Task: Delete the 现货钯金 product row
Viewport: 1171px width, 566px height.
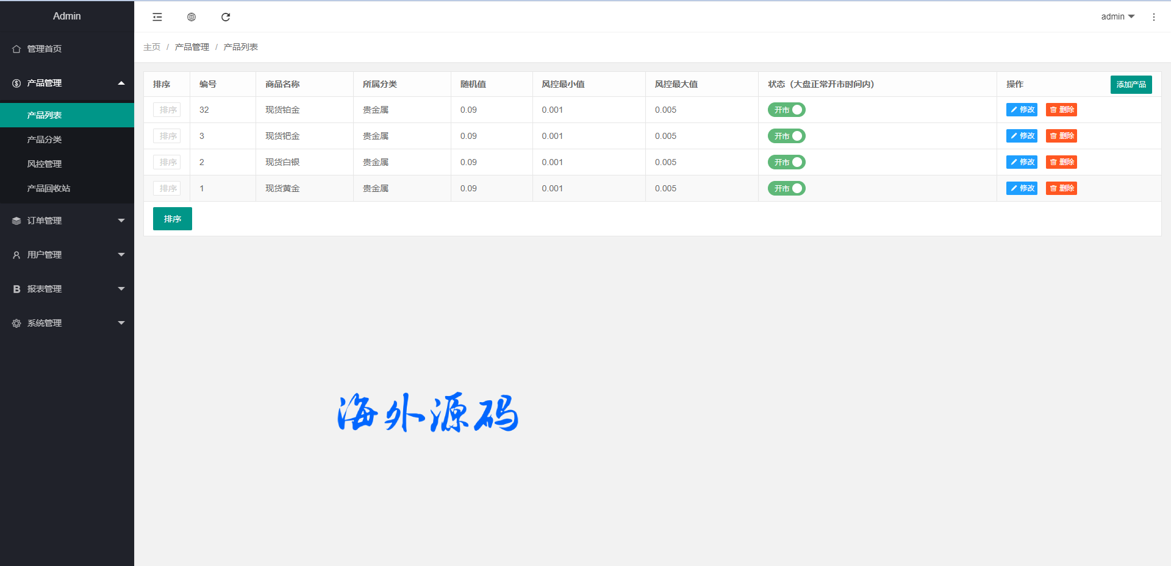Action: [x=1061, y=136]
